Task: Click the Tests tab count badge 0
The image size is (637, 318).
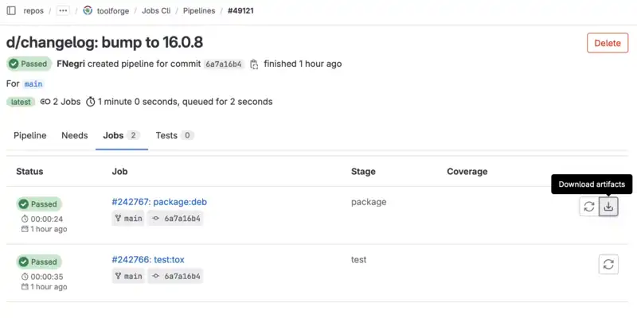Action: [x=187, y=135]
